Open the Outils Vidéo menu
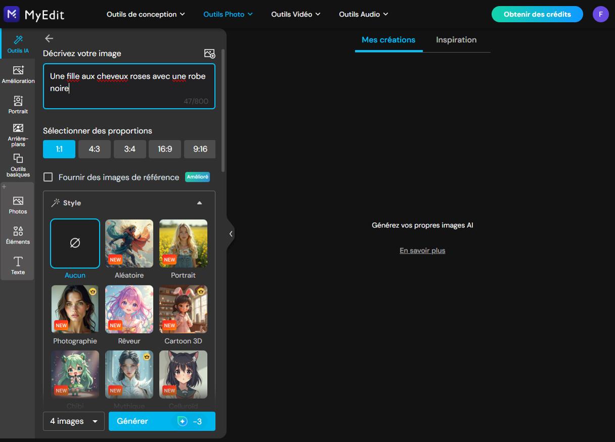Screen dimensions: 615x442 coord(296,14)
